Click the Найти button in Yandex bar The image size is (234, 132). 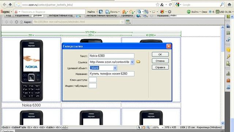pos(91,12)
